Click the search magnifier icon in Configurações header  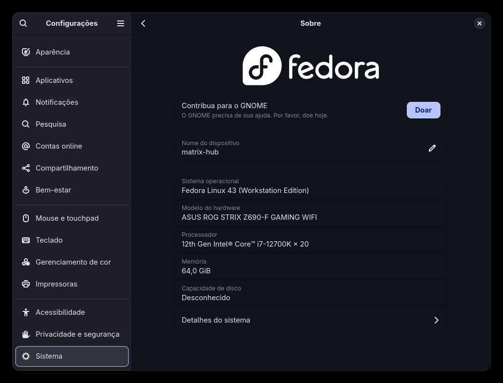click(23, 23)
